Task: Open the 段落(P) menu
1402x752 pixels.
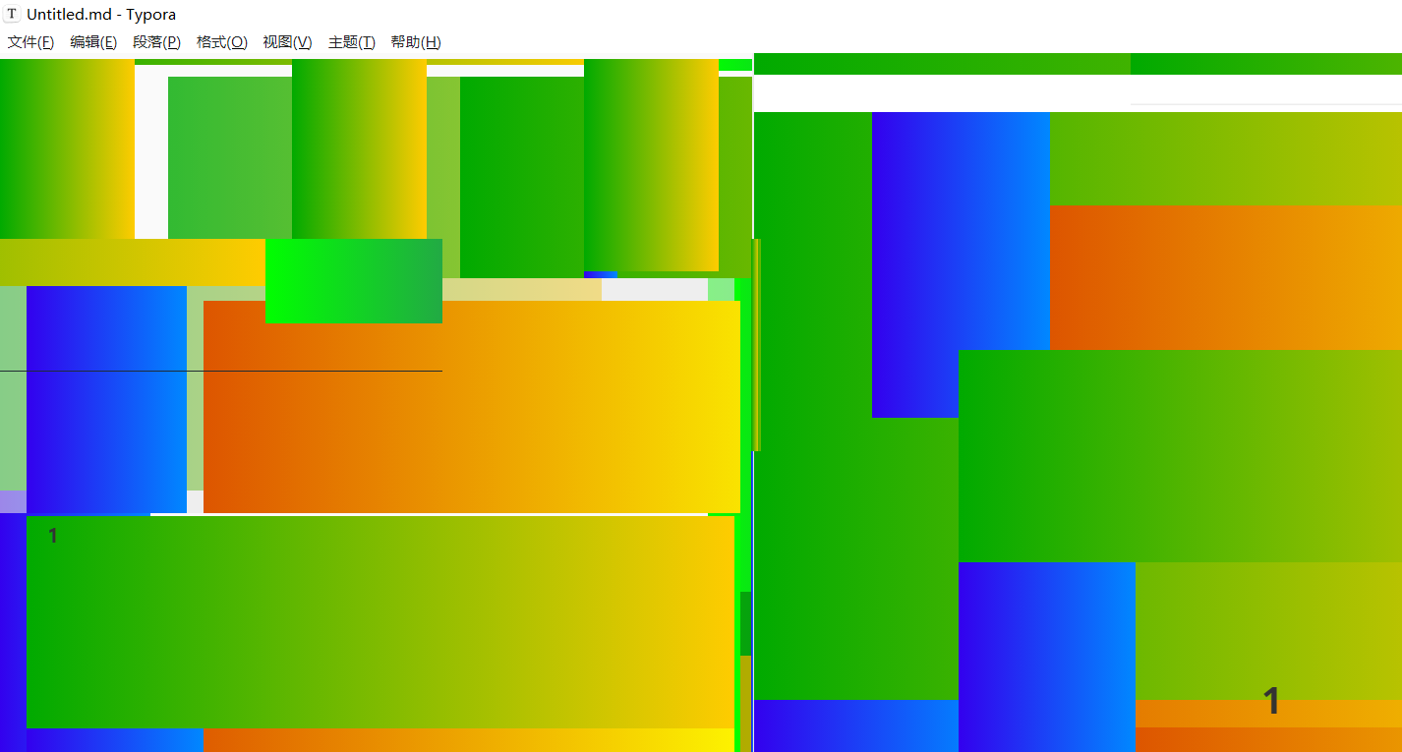Action: [156, 42]
